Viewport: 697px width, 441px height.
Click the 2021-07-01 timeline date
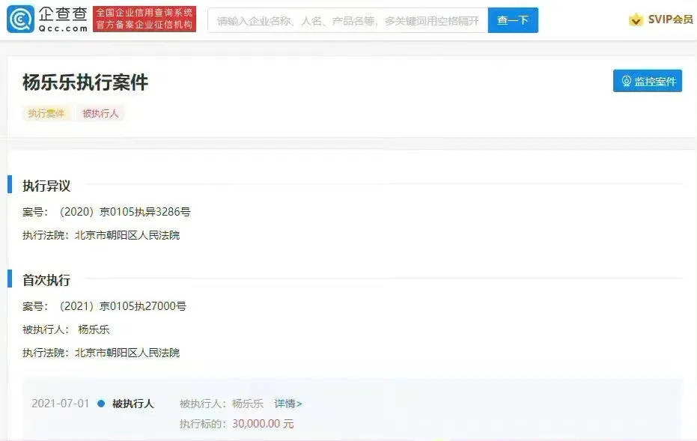click(x=61, y=404)
